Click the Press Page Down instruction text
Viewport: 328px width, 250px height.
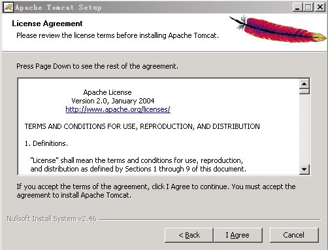point(97,66)
